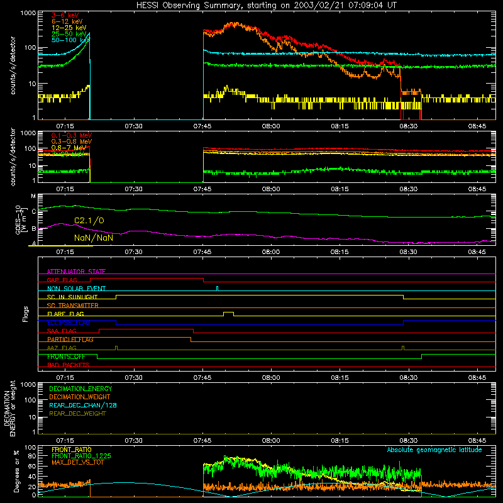This screenshot has width=503, height=503.
Task: Select the PARTICLE_FLAG label
Action: click(70, 340)
